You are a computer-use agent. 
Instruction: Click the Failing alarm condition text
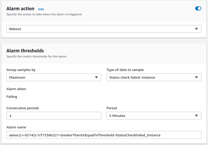[x=12, y=96]
